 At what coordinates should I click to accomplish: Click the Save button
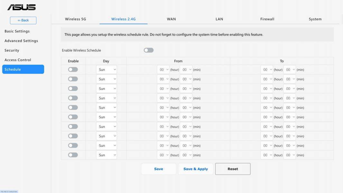[x=159, y=169]
